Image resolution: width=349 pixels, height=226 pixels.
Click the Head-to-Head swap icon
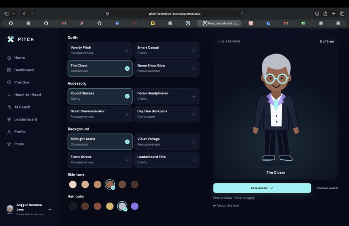tap(9, 95)
